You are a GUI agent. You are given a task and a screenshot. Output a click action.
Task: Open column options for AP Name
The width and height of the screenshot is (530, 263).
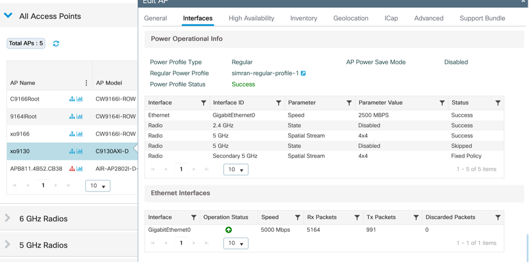pos(86,83)
